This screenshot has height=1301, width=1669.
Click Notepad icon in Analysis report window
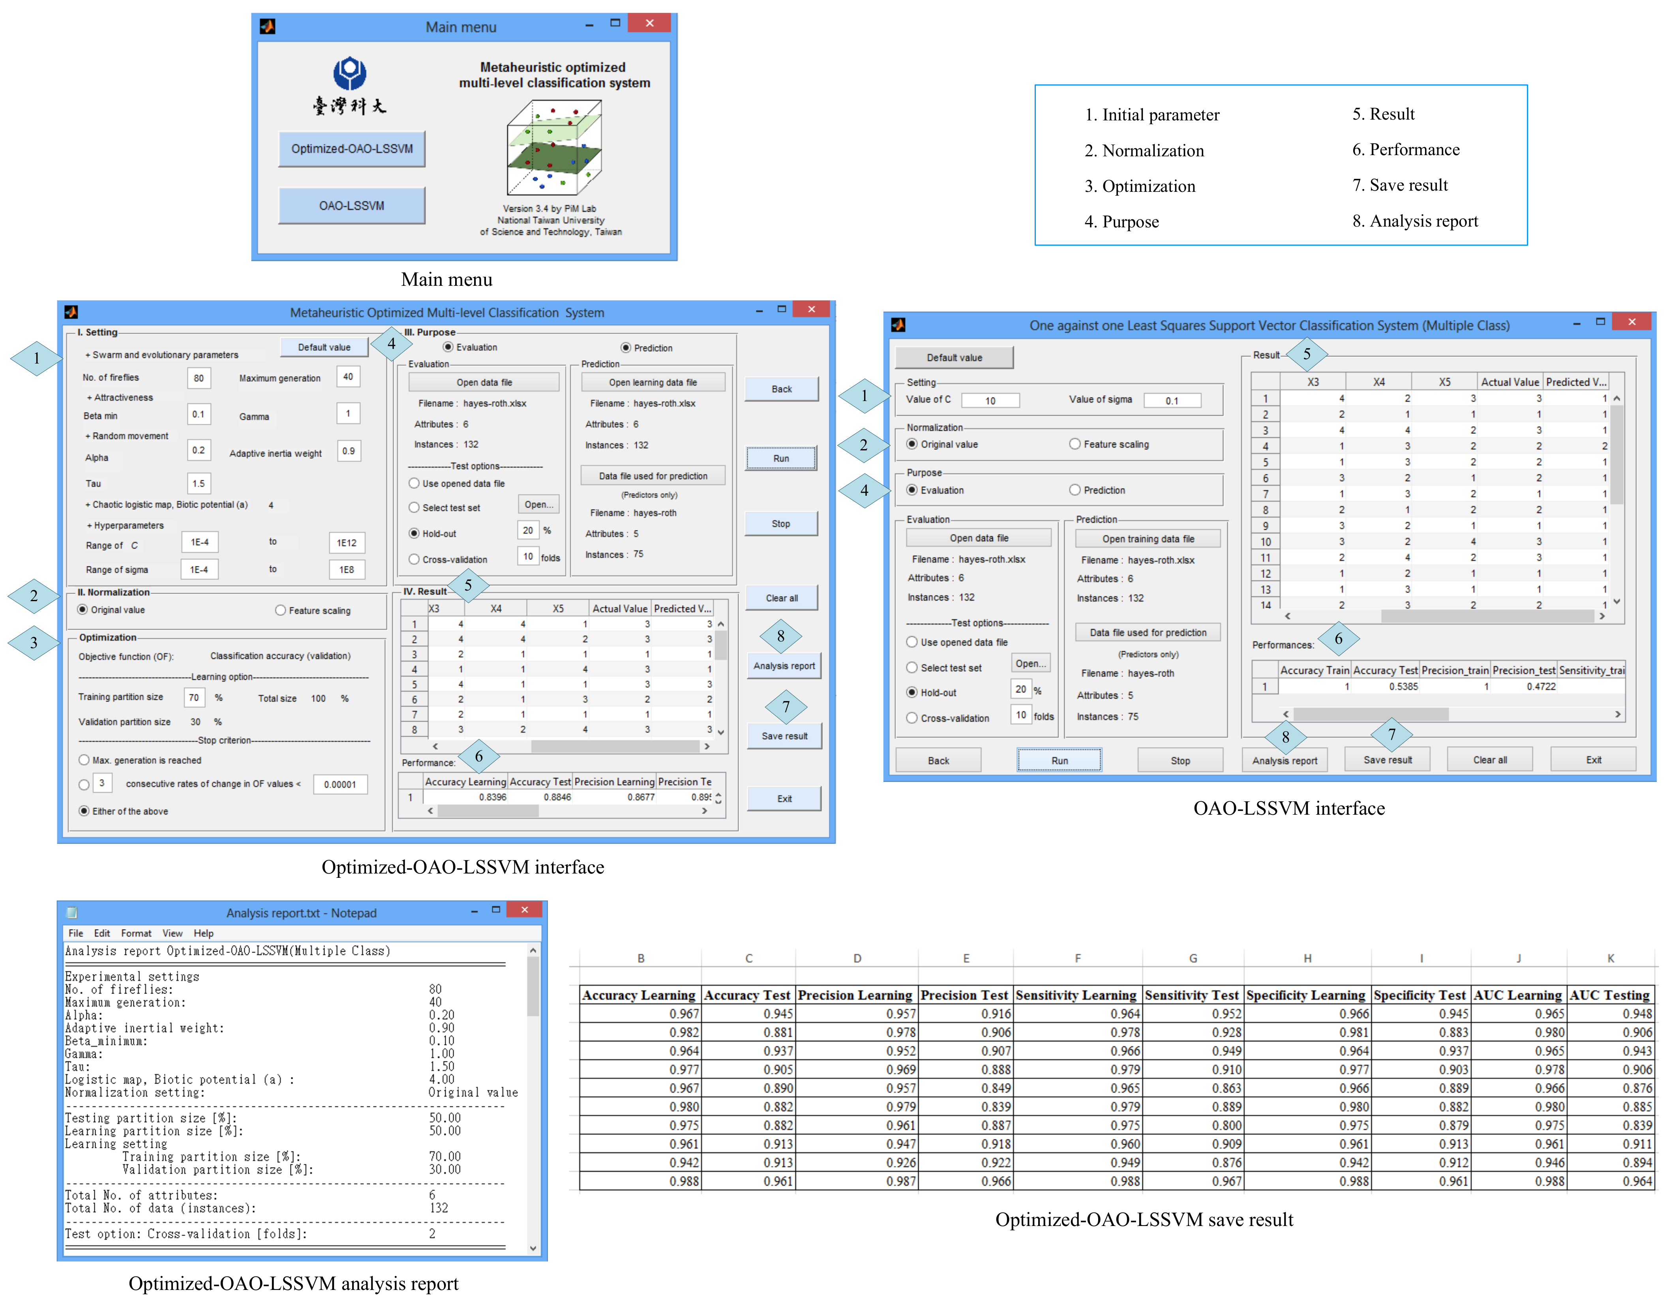coord(72,912)
